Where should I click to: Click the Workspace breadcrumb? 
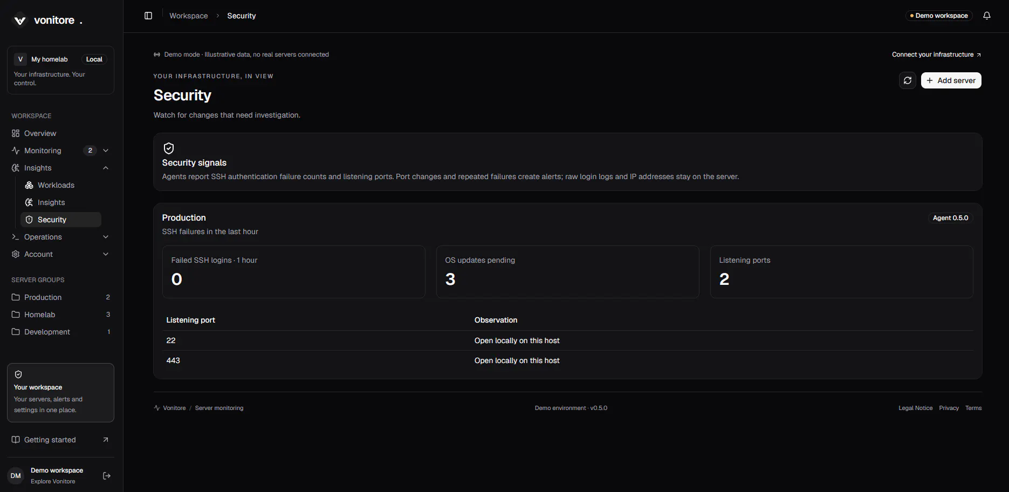pyautogui.click(x=188, y=16)
